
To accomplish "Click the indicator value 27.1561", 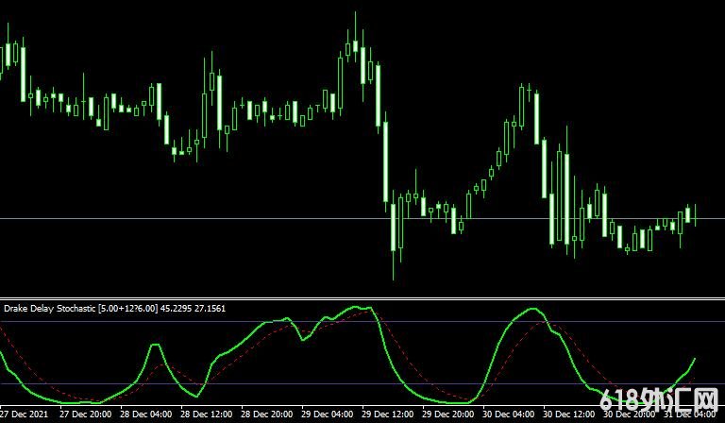I will tap(210, 309).
